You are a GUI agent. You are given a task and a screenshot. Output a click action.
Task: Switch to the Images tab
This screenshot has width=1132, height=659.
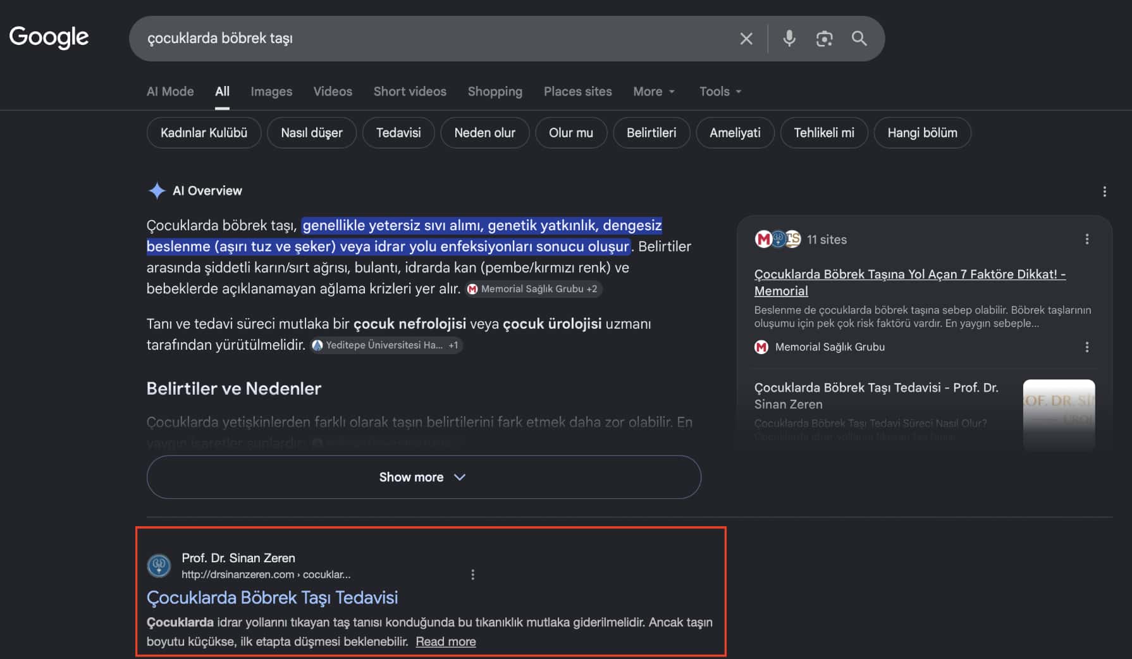271,91
